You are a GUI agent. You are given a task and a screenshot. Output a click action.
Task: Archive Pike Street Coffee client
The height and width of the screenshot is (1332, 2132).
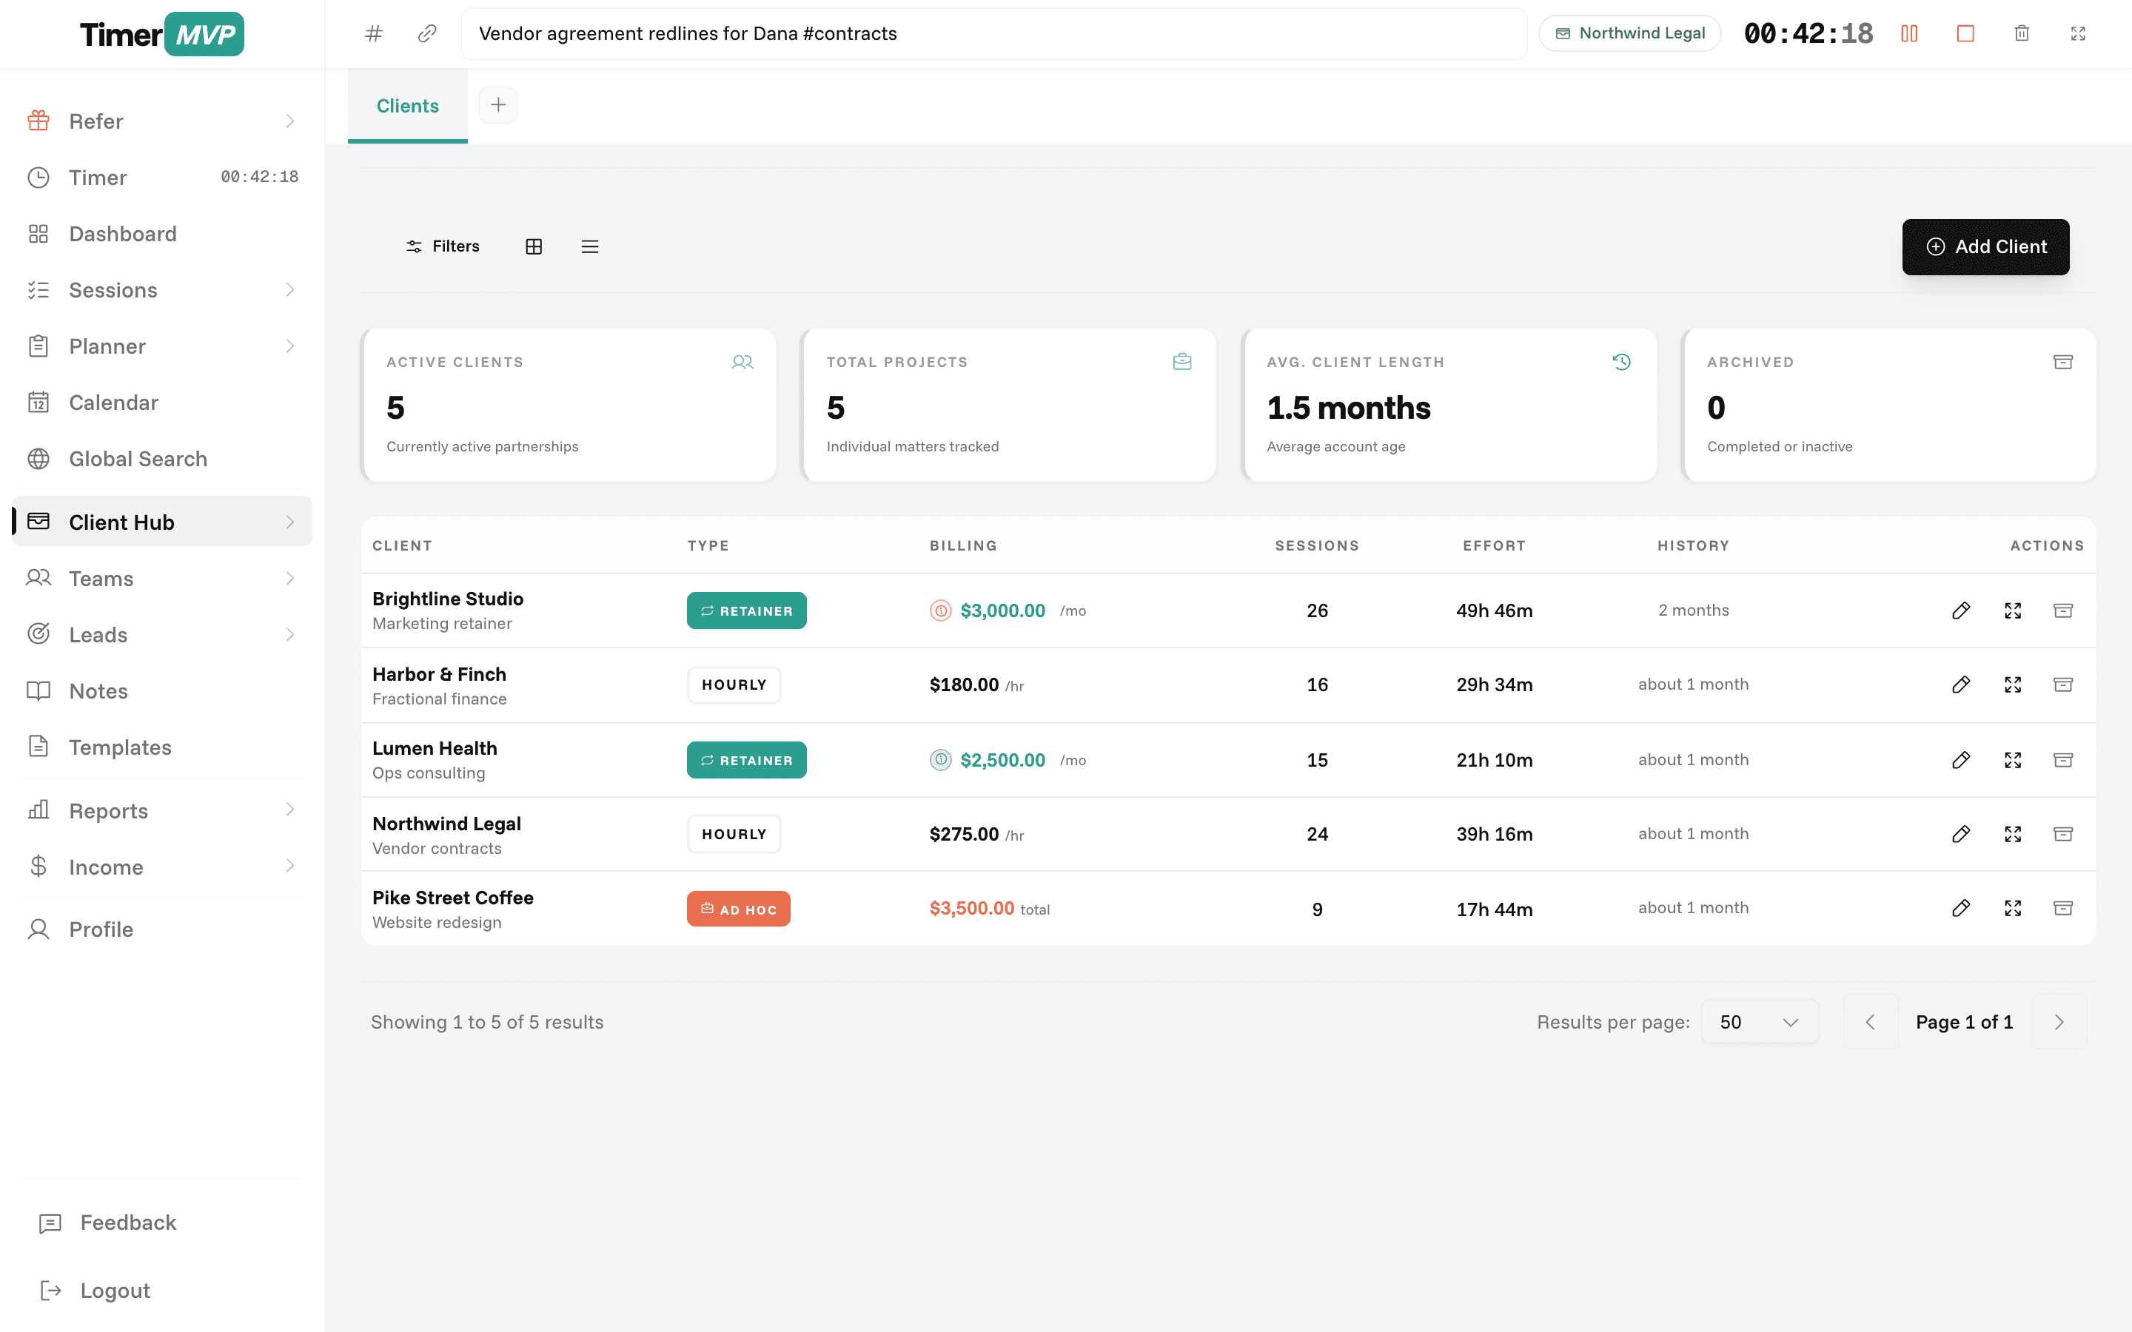point(2063,907)
